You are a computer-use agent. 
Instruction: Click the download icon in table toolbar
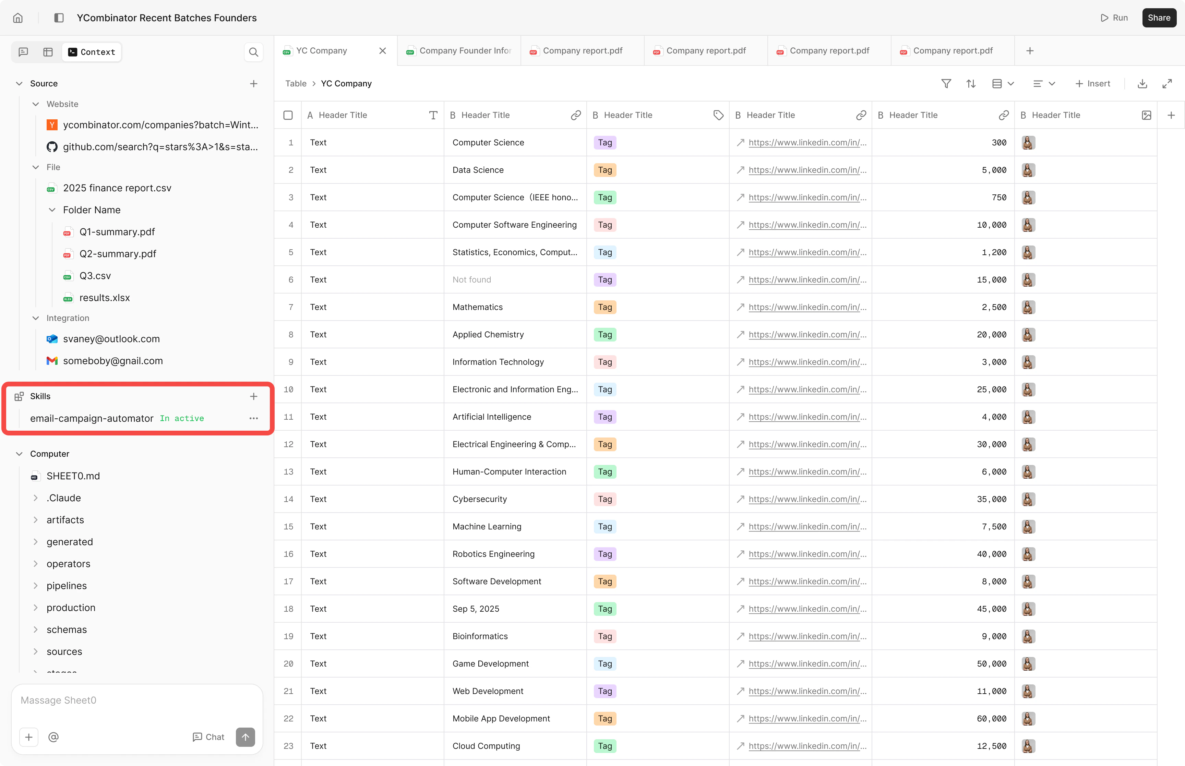pyautogui.click(x=1142, y=84)
